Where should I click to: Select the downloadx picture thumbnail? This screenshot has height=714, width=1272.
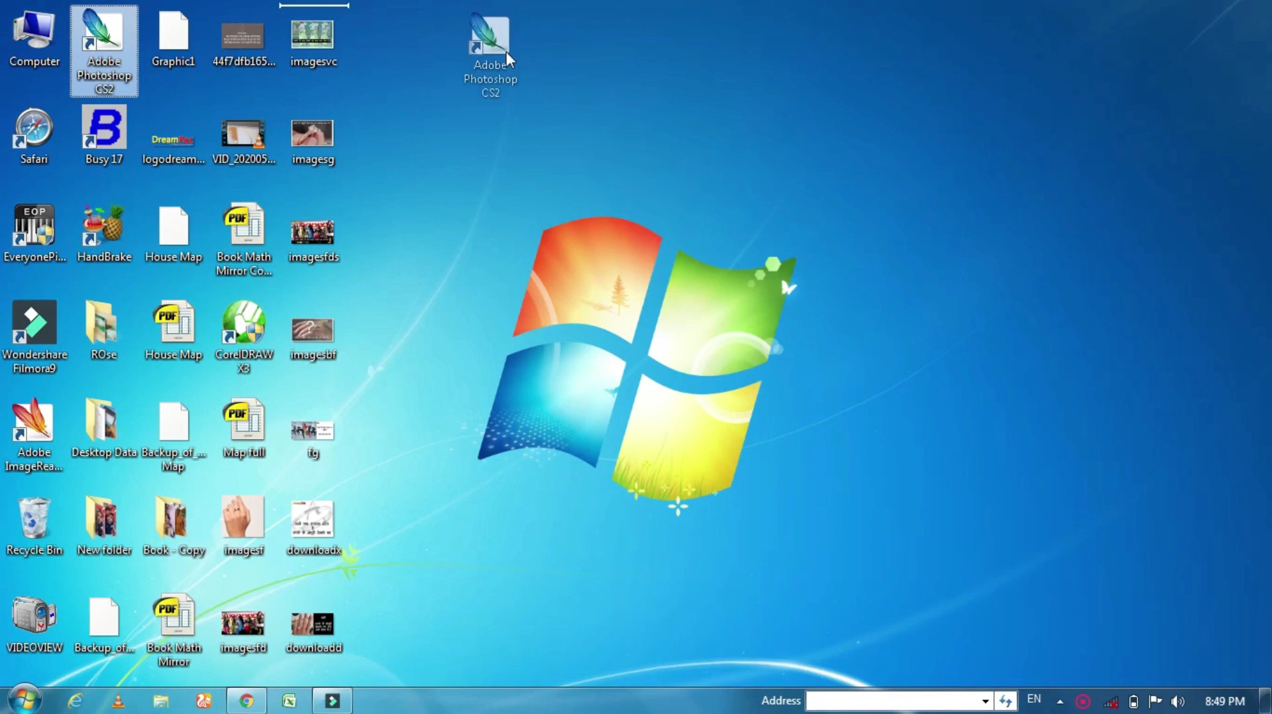click(313, 528)
